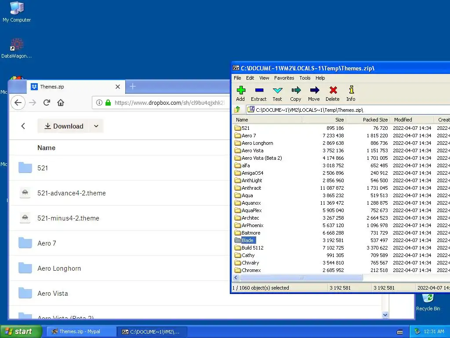This screenshot has width=450, height=338.
Task: Sort by Modified column in 7-Zip
Action: tap(412, 120)
